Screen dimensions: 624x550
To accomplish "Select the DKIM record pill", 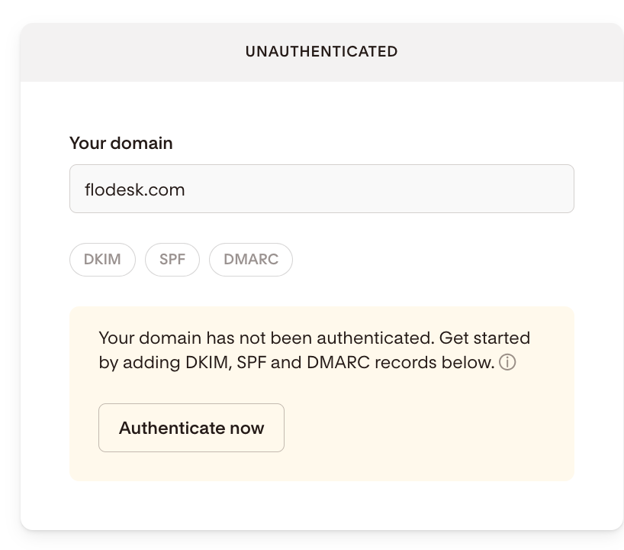I will (102, 260).
